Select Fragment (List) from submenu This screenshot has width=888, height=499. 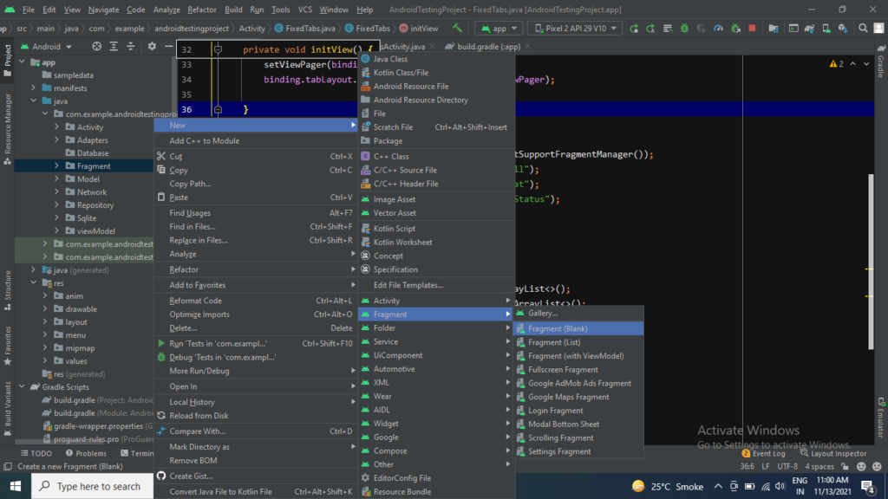[x=578, y=342]
